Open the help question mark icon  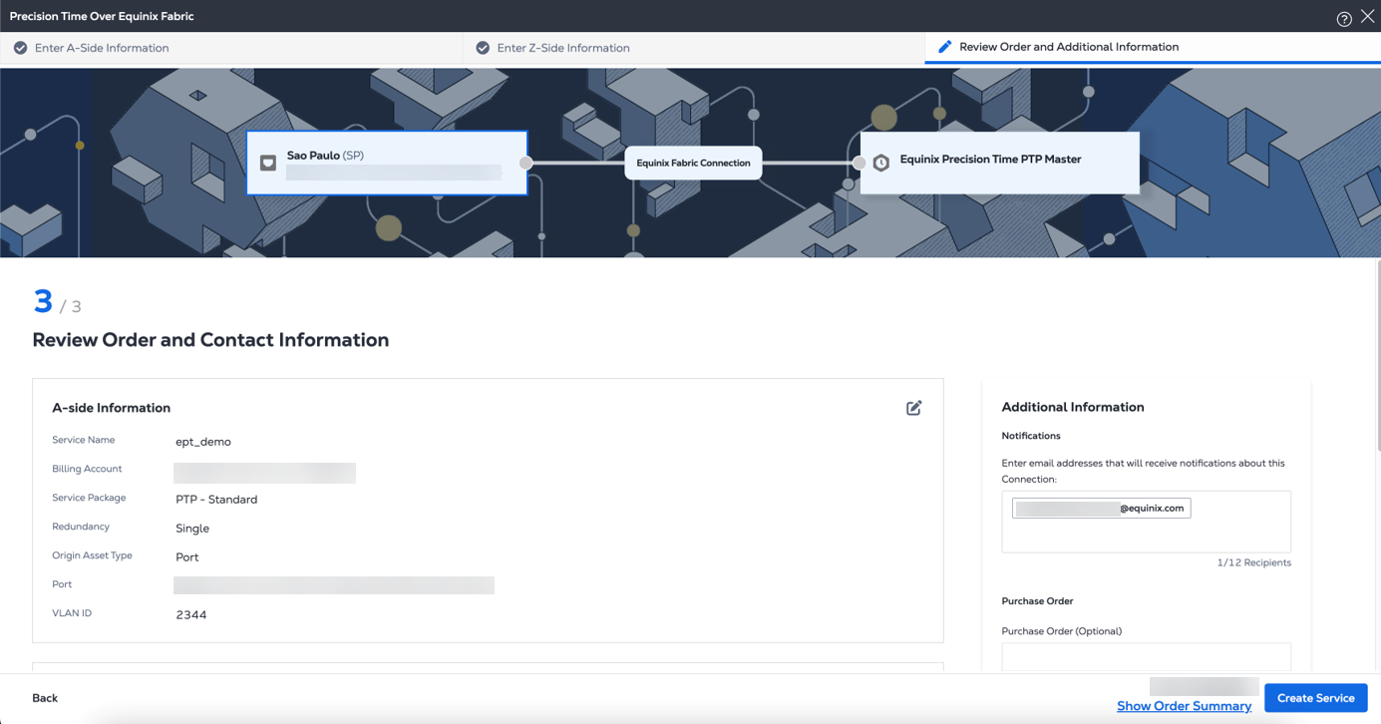pos(1344,19)
